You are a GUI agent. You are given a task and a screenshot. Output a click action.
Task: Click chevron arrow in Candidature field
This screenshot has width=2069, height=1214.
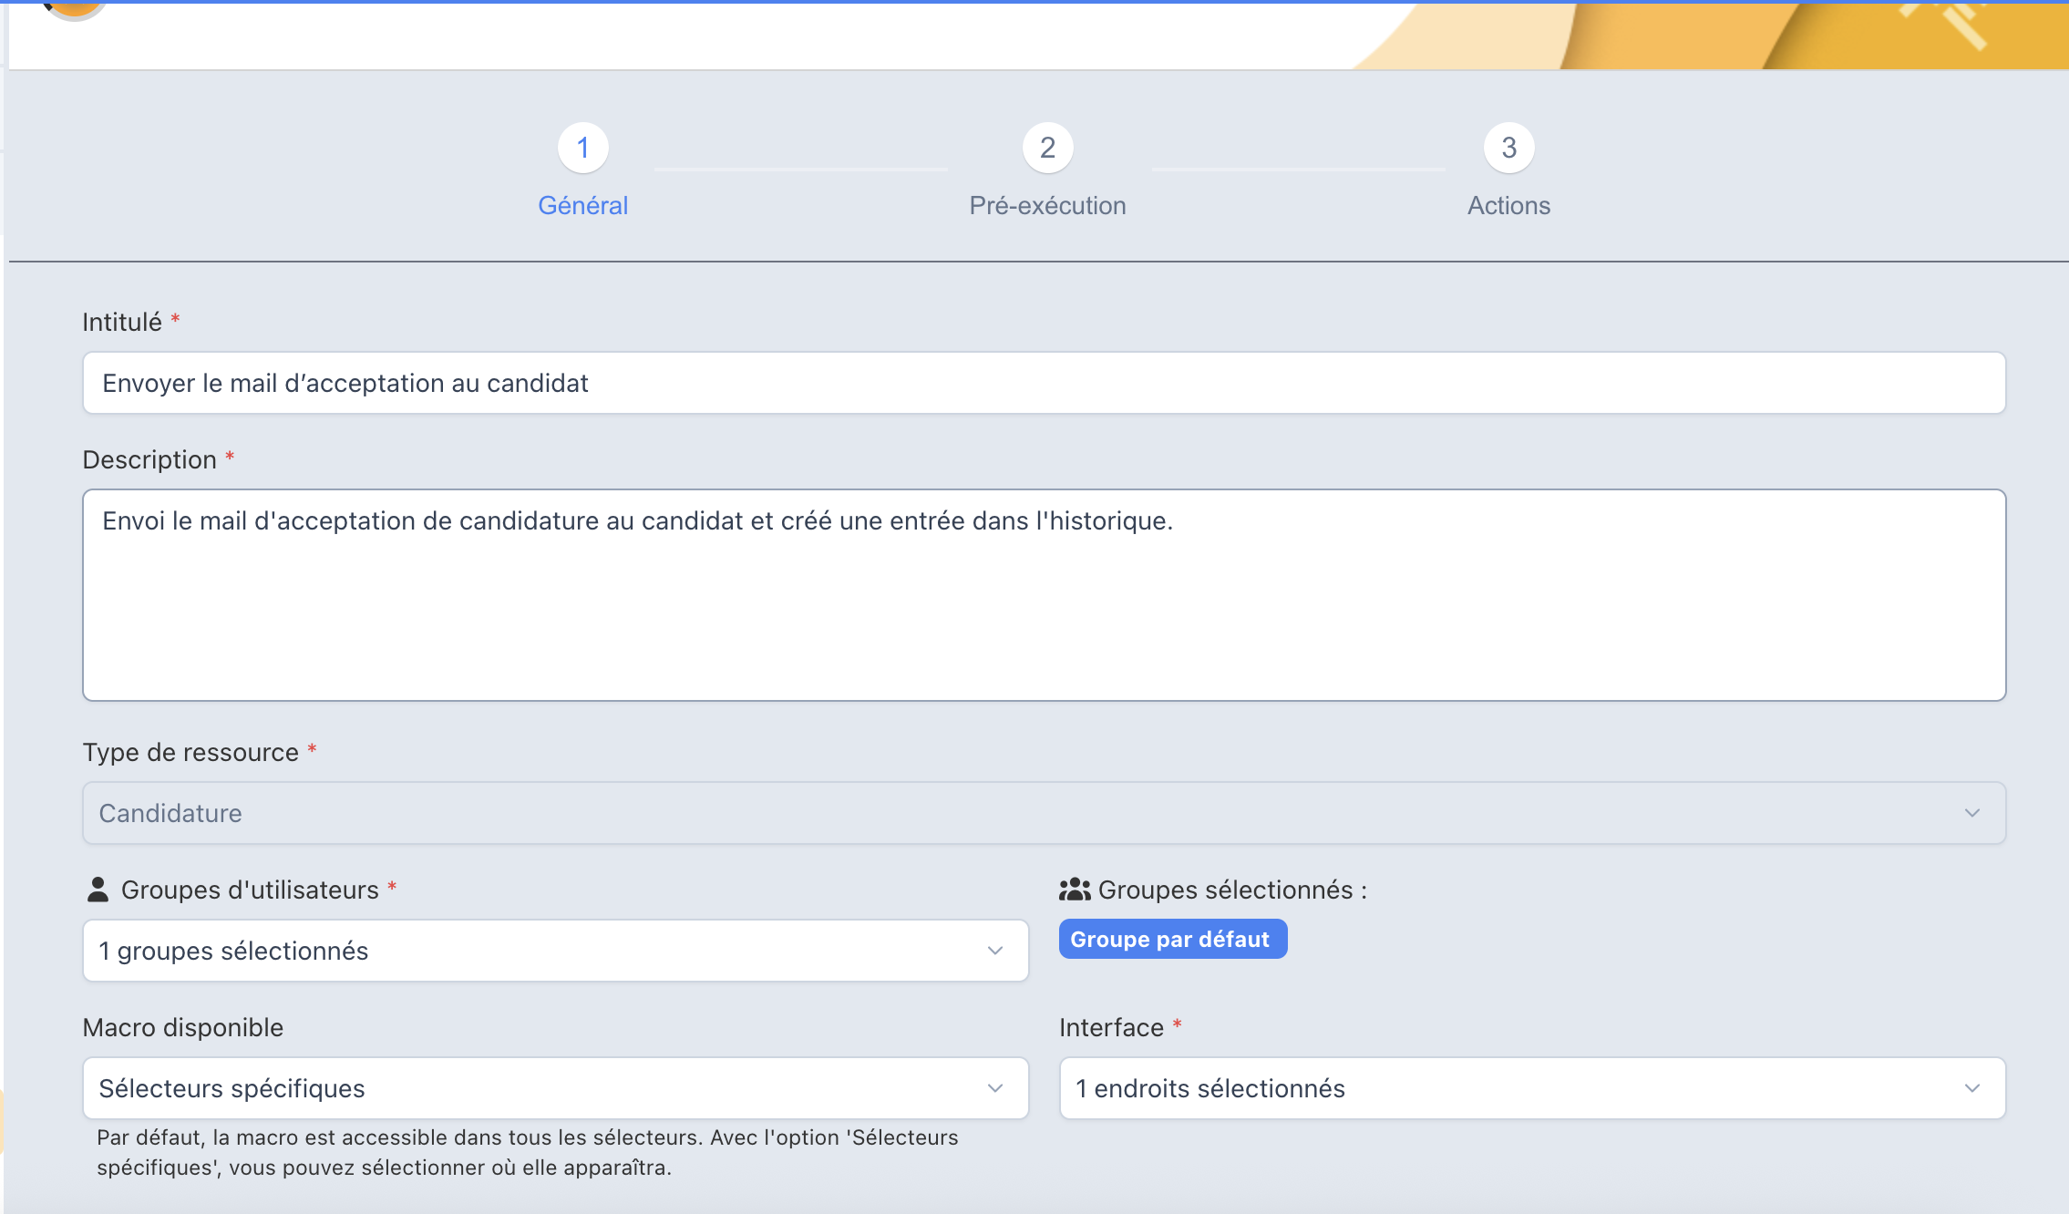tap(1972, 813)
